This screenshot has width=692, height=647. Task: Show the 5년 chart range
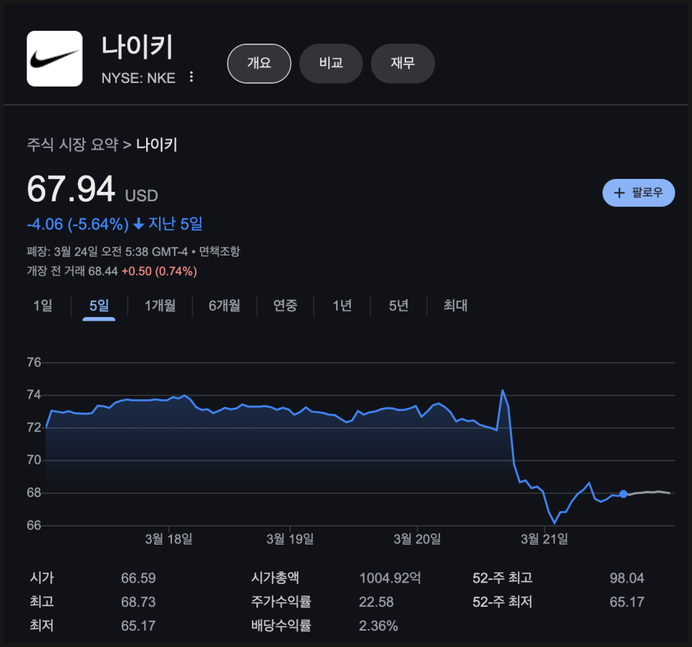(x=398, y=305)
